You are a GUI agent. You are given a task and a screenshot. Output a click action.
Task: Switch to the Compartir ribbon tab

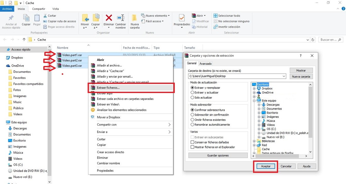[x=39, y=9]
